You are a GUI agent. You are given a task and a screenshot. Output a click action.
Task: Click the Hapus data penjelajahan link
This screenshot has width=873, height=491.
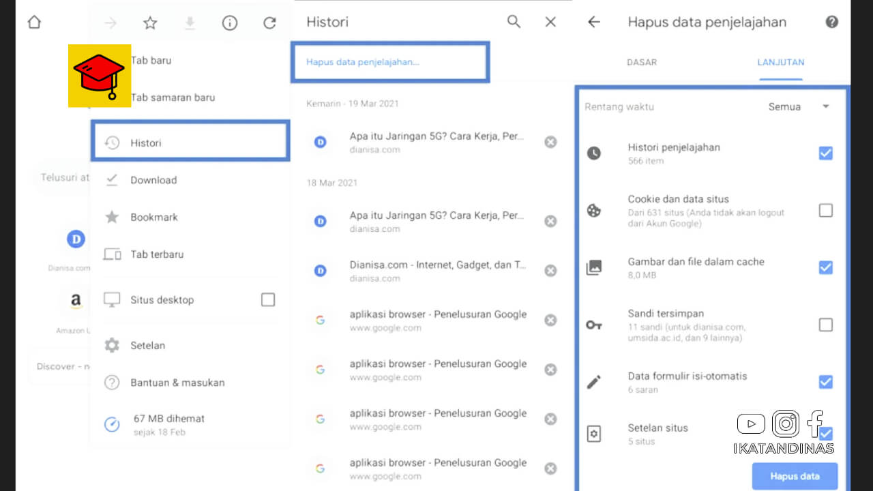coord(362,62)
